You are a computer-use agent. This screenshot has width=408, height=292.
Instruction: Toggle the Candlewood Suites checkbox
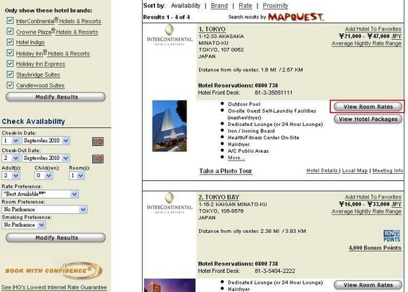point(10,85)
